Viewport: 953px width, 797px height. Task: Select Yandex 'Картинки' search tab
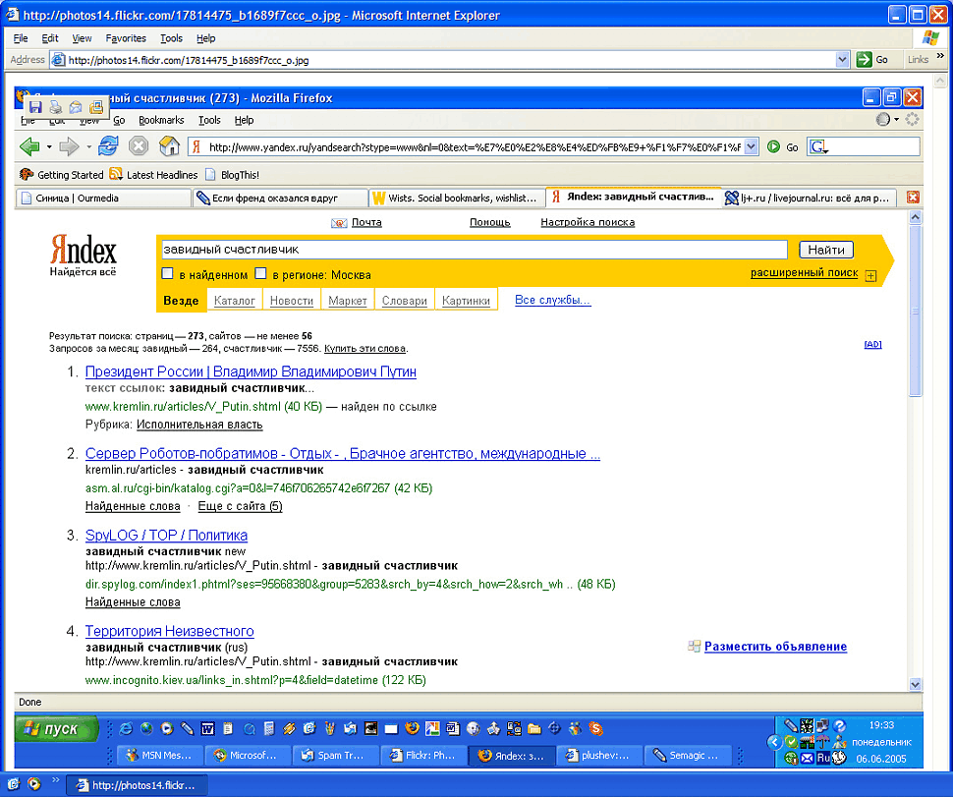tap(466, 301)
